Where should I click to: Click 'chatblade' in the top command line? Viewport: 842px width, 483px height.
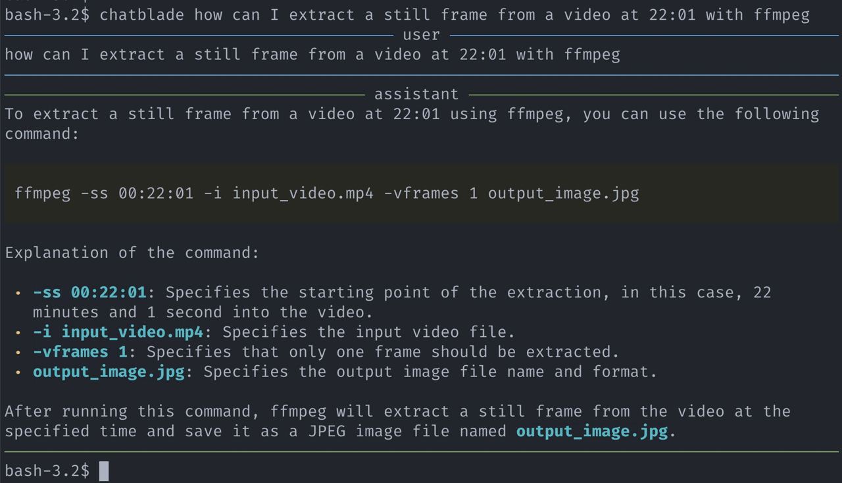pos(142,14)
